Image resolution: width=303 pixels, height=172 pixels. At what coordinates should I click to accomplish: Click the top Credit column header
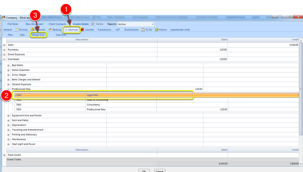coord(263,40)
